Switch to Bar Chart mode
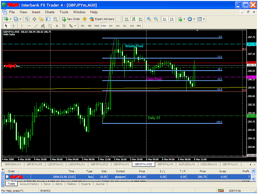Image resolution: width=258 pixels, height=194 pixels. [127, 19]
